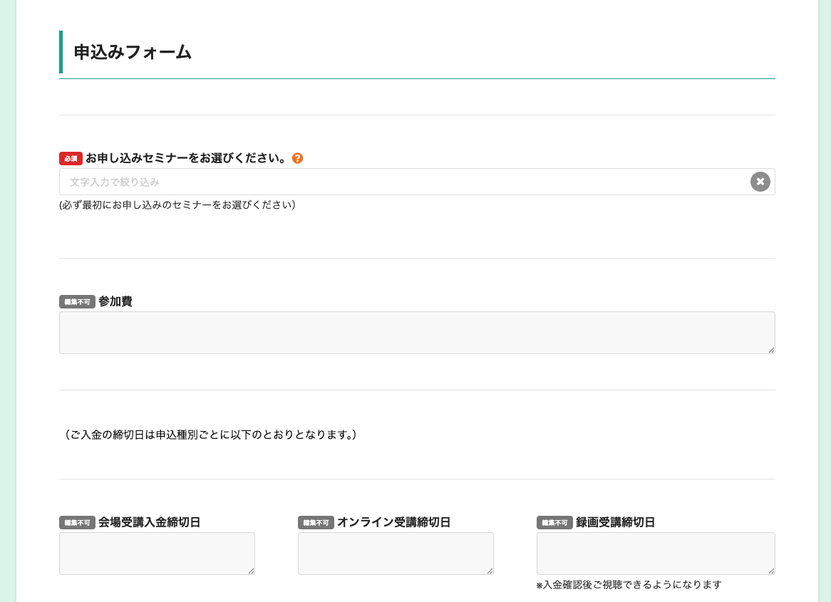831x602 pixels.
Task: Click the 編集不可 badge beside 参加費
Action: pos(77,301)
